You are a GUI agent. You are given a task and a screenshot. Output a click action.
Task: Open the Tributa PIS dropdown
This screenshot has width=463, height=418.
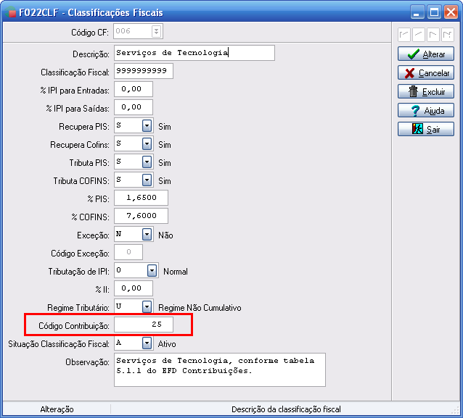tap(147, 162)
